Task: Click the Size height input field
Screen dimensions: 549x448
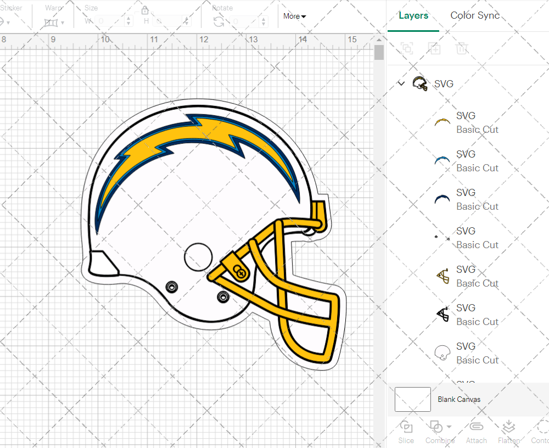Action: (168, 21)
